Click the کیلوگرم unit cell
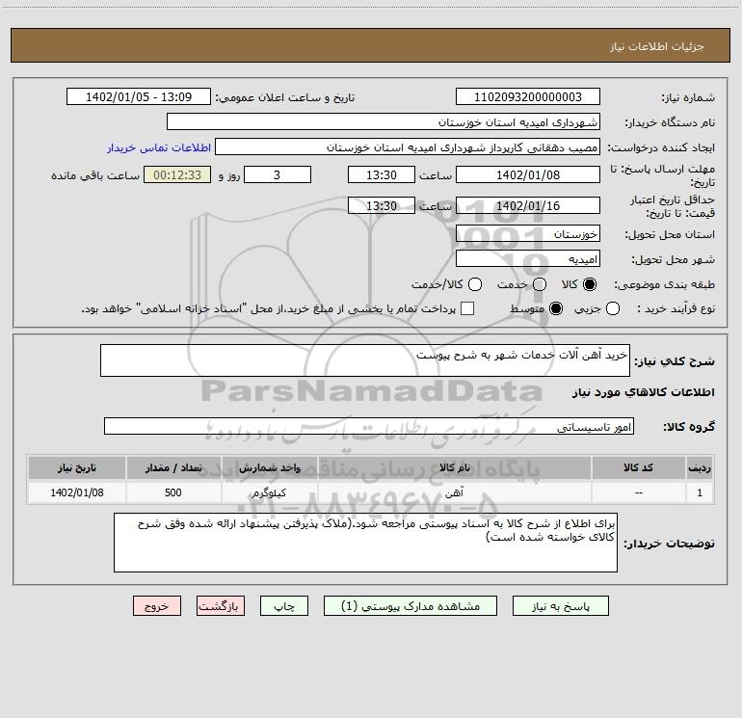Screen dimensions: 742x718 pos(269,492)
